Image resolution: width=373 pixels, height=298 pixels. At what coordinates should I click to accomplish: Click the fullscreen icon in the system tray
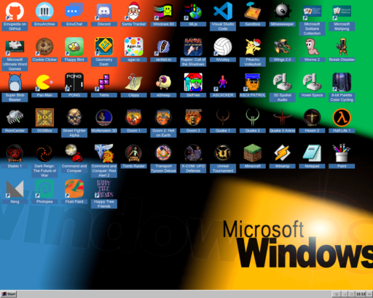click(x=352, y=294)
